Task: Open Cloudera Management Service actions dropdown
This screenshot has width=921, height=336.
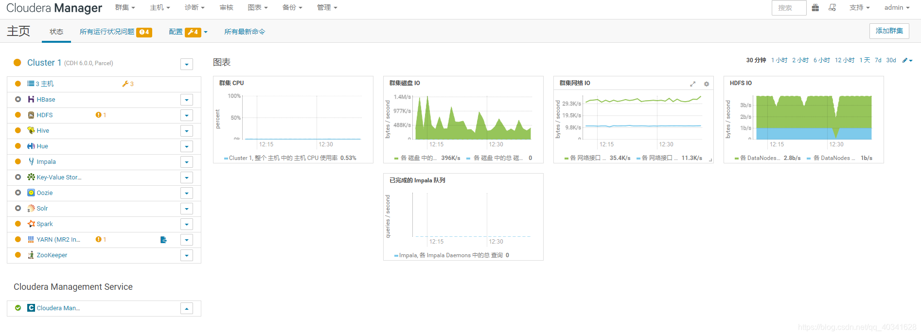Action: pyautogui.click(x=187, y=308)
